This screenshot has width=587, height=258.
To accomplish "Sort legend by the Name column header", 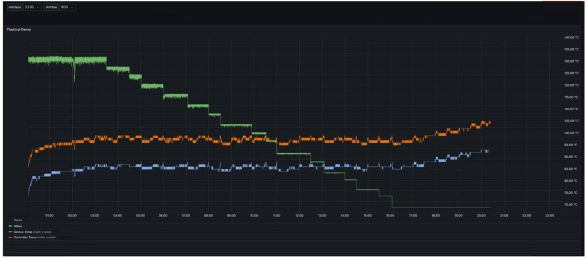I will point(18,220).
